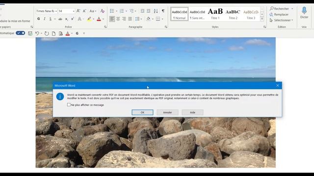Apply the Titre 1 style
The height and width of the screenshot is (176, 314).
[x=215, y=14]
